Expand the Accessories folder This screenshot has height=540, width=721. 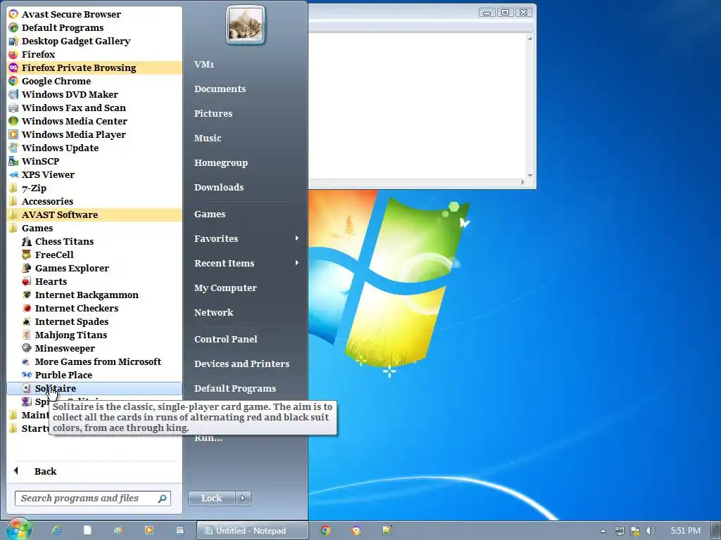coord(94,200)
